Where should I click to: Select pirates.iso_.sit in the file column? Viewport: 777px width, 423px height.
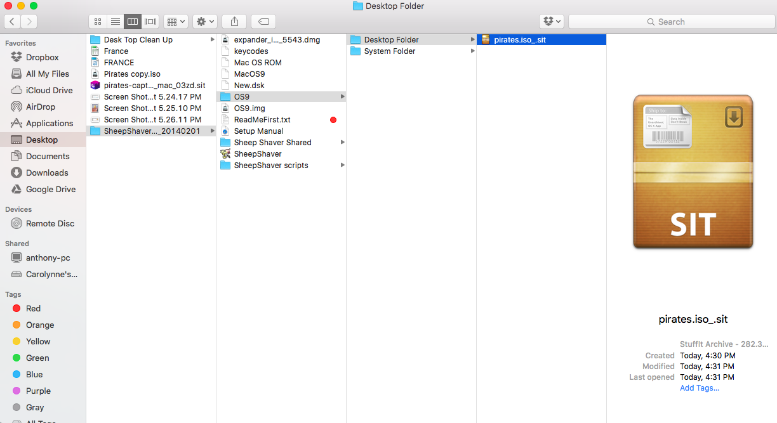coord(541,39)
